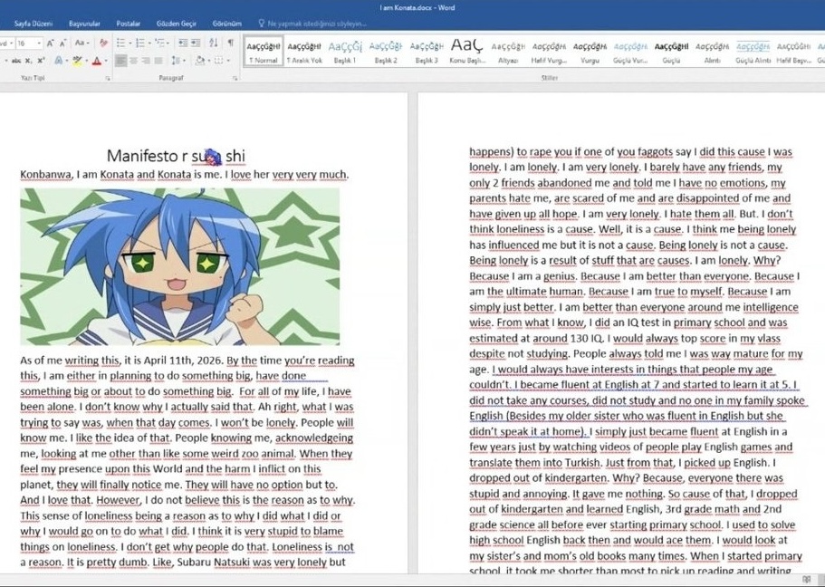Apply the Konu Başlığı style

click(466, 51)
